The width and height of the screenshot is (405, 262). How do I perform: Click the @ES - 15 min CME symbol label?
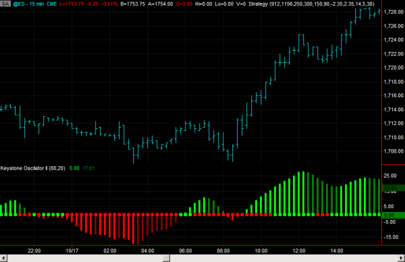pyautogui.click(x=35, y=4)
